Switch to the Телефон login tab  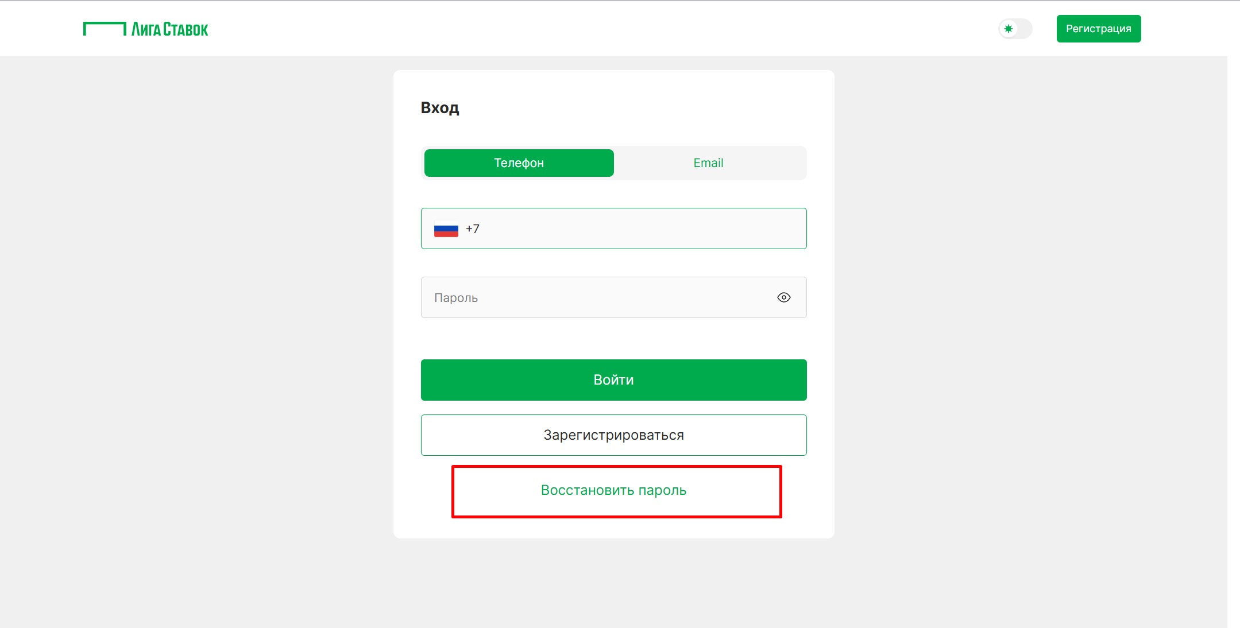[519, 163]
